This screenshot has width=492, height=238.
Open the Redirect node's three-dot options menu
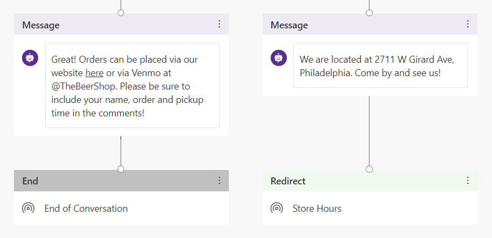(x=468, y=181)
